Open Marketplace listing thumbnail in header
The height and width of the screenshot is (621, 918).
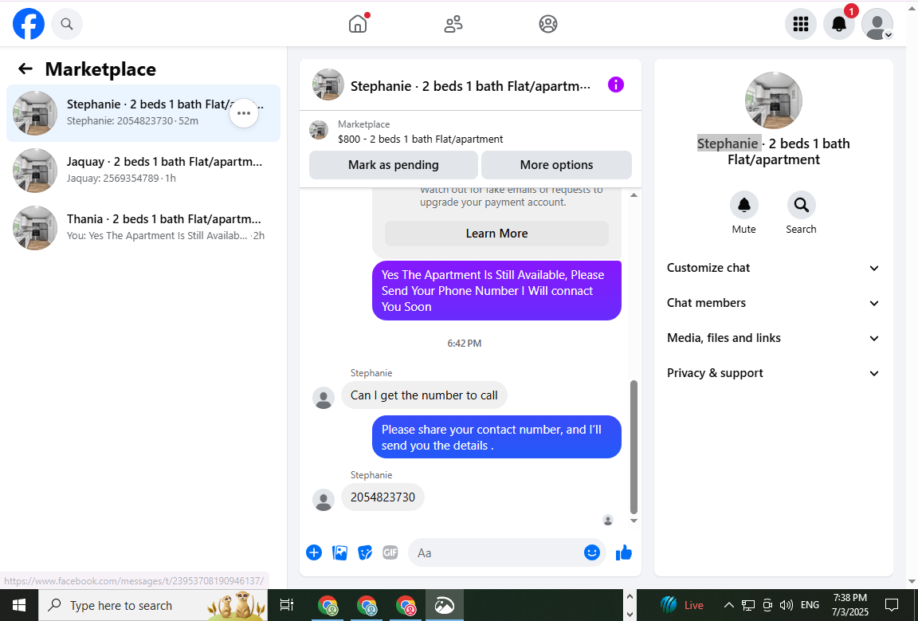(x=319, y=130)
